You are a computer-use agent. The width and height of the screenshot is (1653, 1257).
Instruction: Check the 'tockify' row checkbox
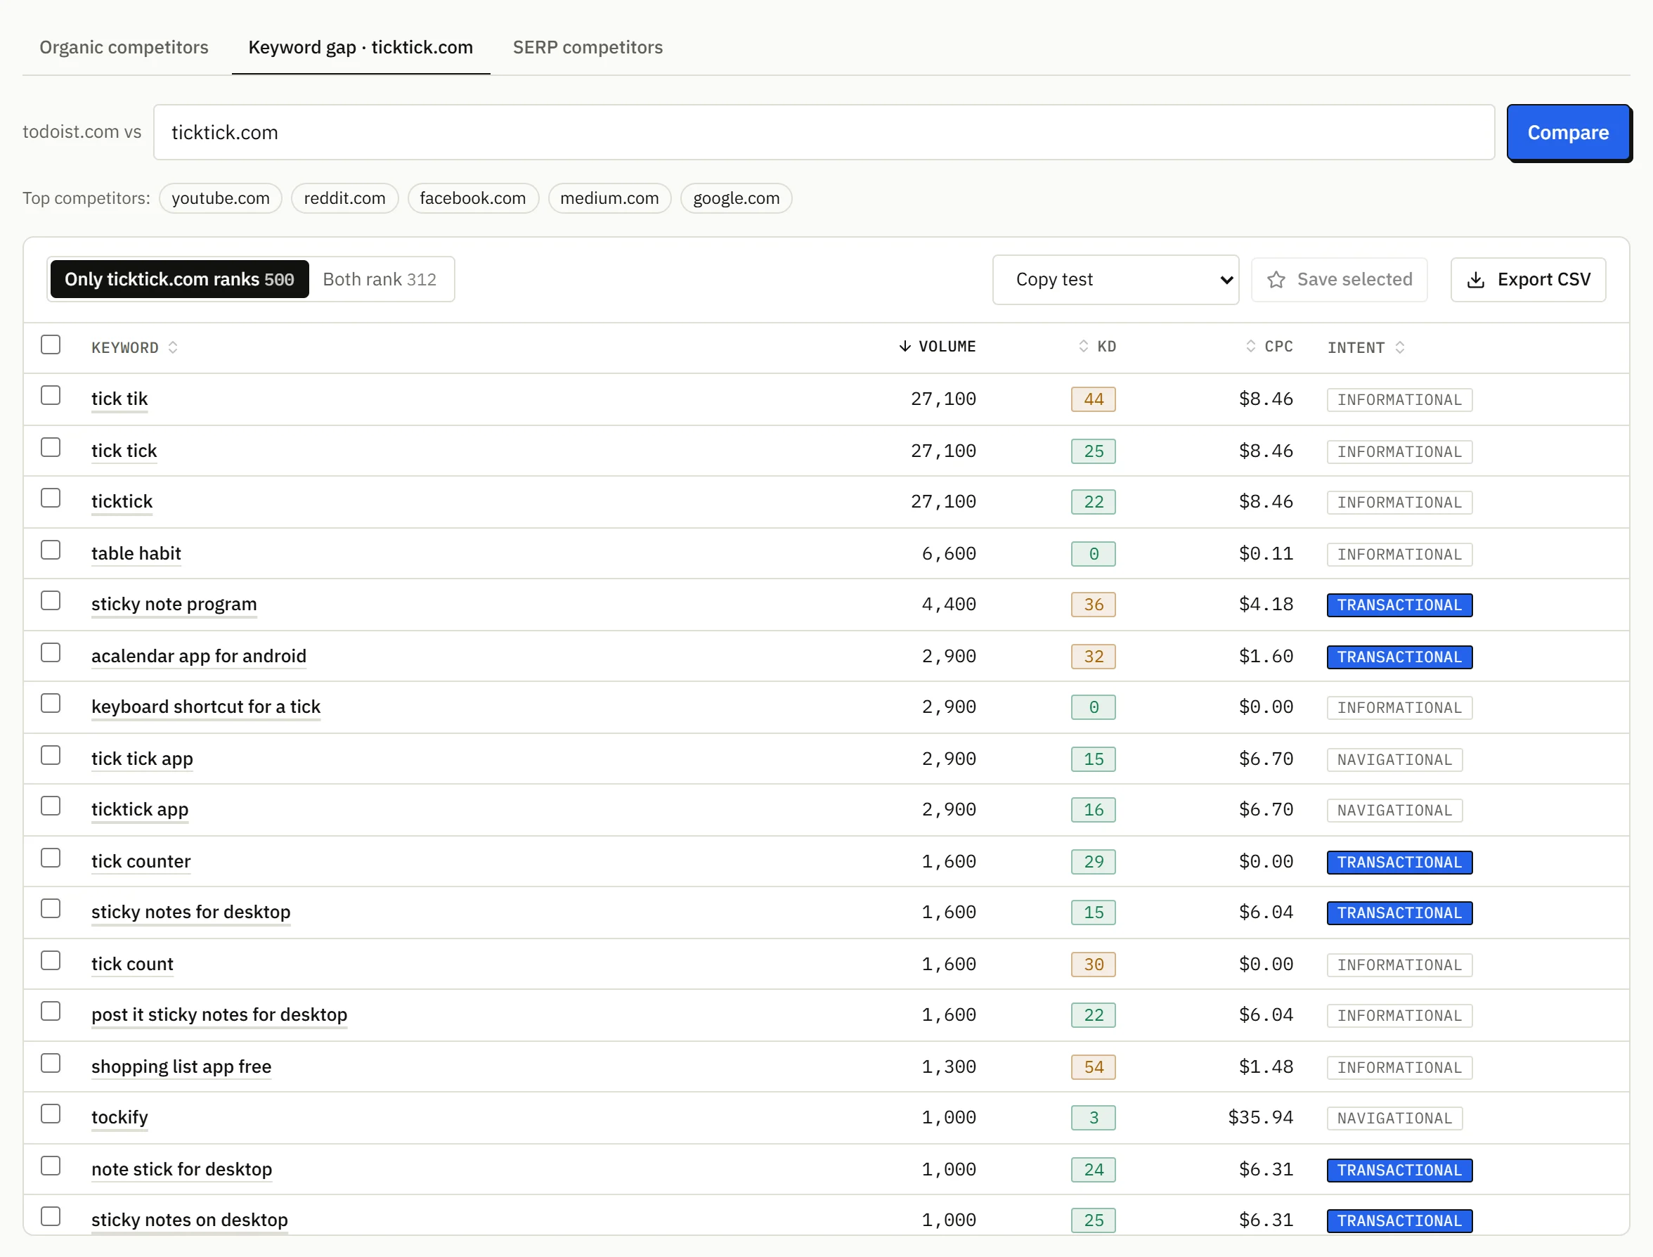point(51,1114)
